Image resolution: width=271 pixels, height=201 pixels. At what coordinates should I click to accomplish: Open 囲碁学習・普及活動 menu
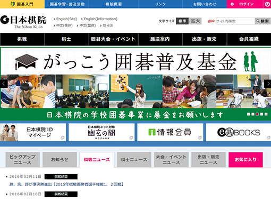click(67, 4)
